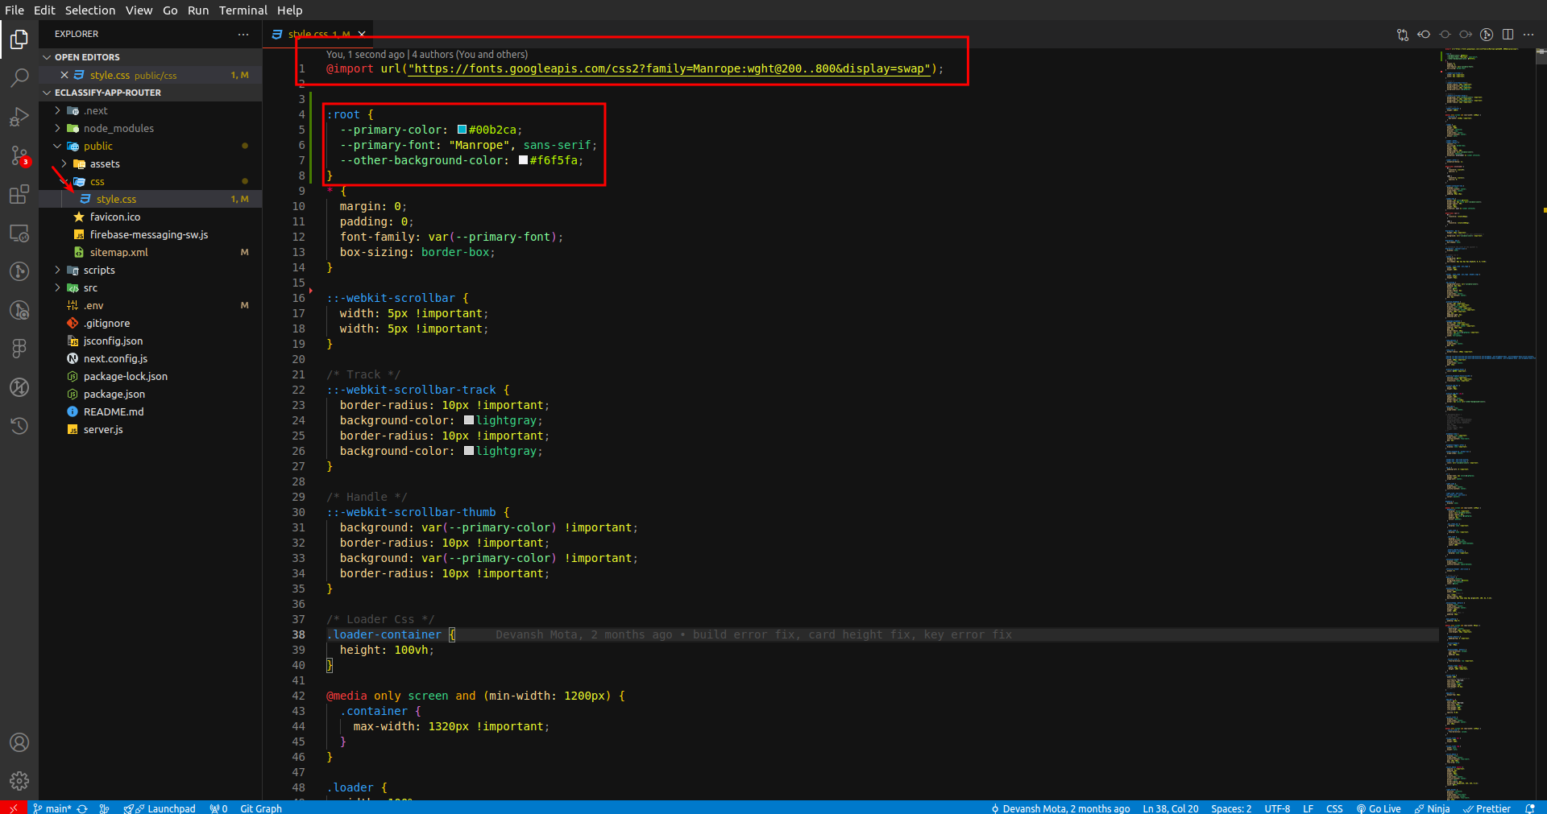This screenshot has width=1547, height=814.
Task: Open Prettier status bar item
Action: pos(1487,808)
